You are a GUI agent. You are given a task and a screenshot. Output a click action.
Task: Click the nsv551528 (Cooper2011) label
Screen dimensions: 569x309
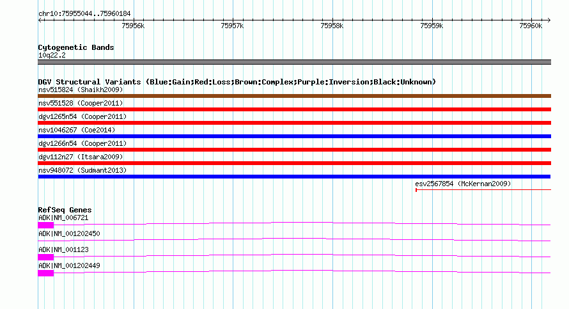click(x=81, y=103)
